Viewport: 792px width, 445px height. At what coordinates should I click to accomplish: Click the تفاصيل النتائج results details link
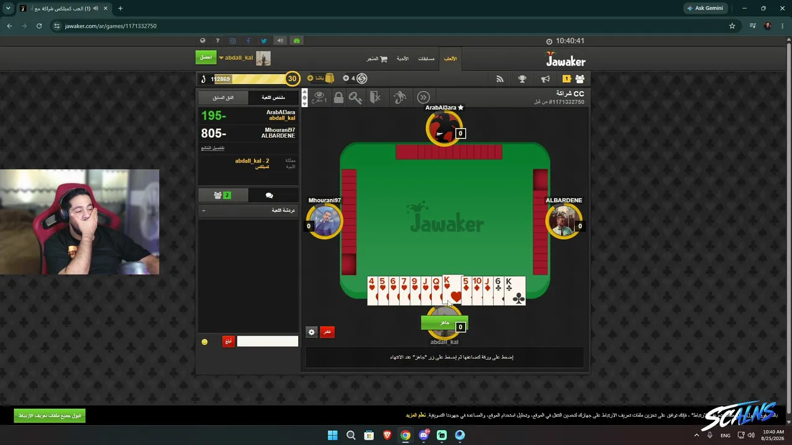pyautogui.click(x=213, y=148)
